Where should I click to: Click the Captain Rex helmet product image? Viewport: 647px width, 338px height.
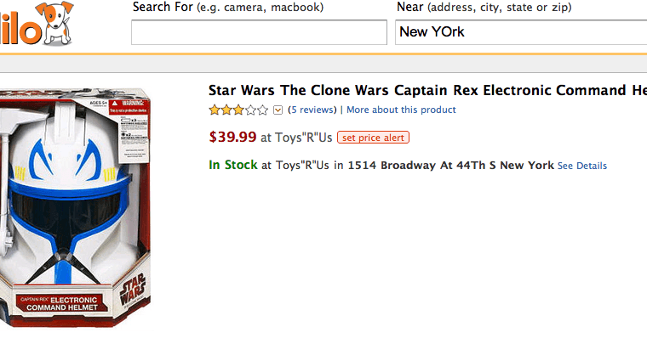pos(75,208)
